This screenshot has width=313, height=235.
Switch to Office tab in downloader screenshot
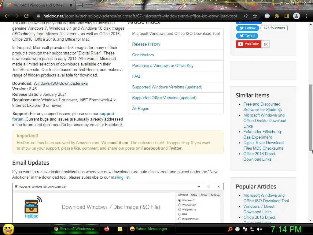[x=194, y=195]
